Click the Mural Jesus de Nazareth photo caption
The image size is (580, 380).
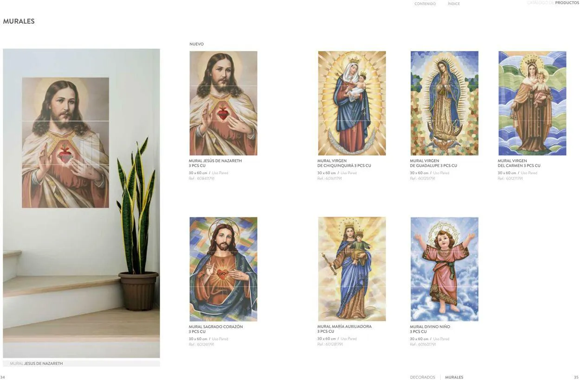pyautogui.click(x=36, y=364)
